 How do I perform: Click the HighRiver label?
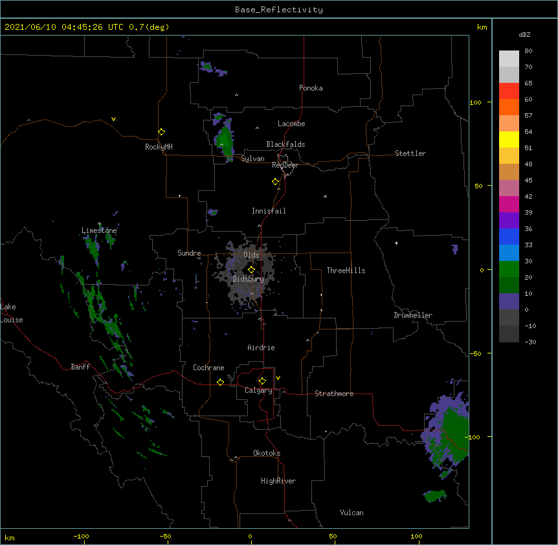[278, 481]
